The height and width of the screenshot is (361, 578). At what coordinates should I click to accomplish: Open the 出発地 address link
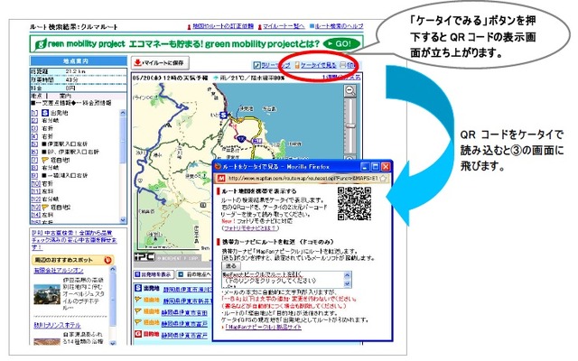[x=187, y=290]
